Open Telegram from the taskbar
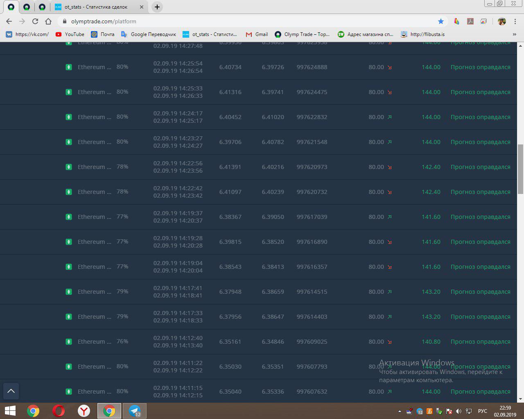This screenshot has height=419, width=524. [134, 411]
